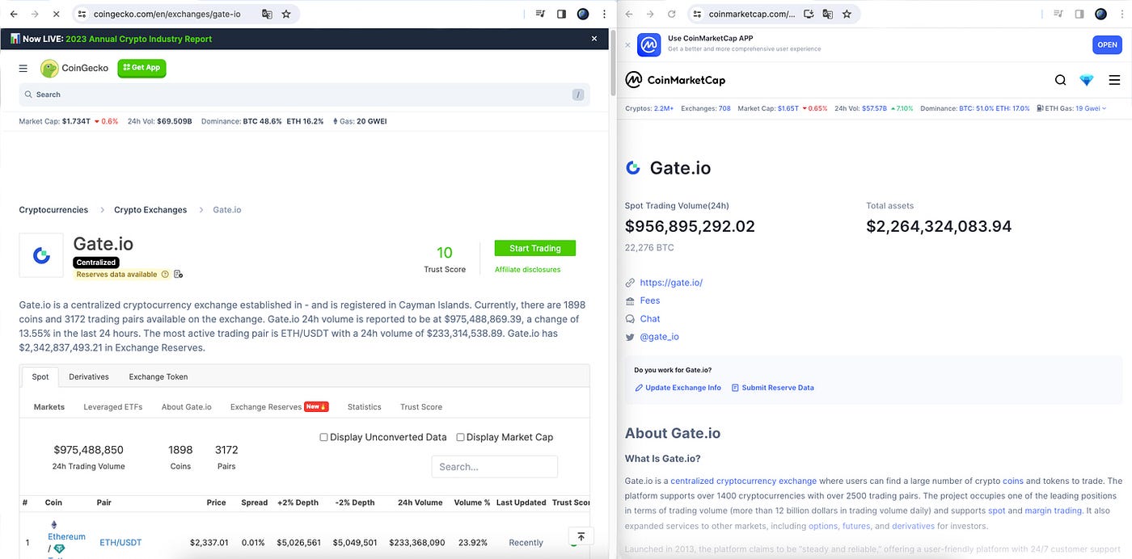Sort table by Spread column header
Viewport: 1132px width, 559px height.
click(x=254, y=502)
